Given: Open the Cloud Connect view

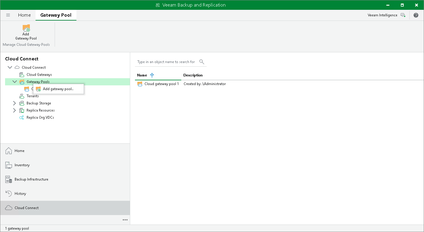Looking at the screenshot, I should (65, 208).
